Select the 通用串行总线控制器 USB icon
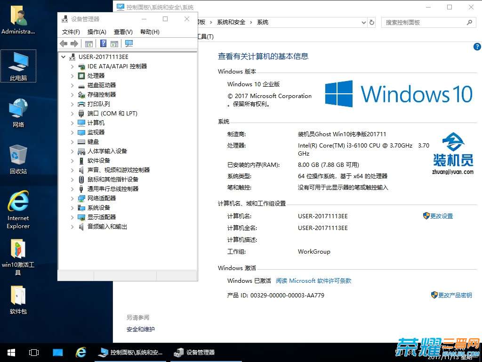 point(81,189)
